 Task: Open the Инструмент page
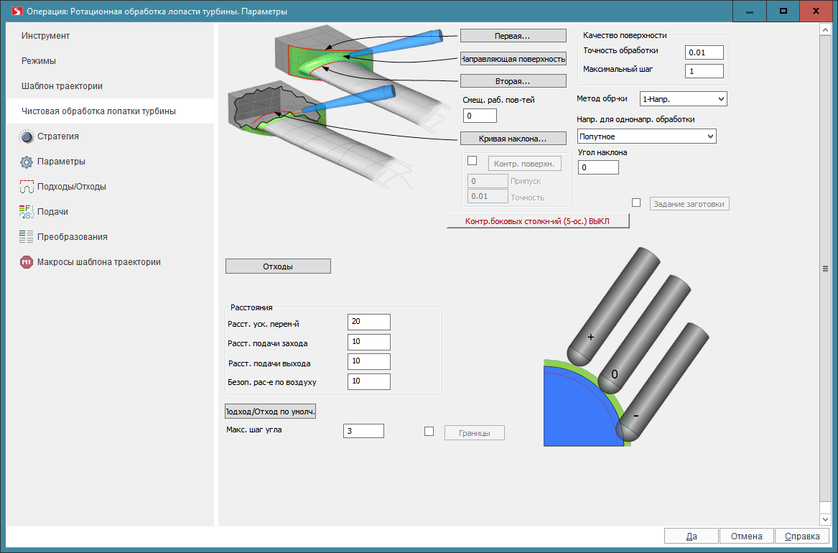[45, 36]
